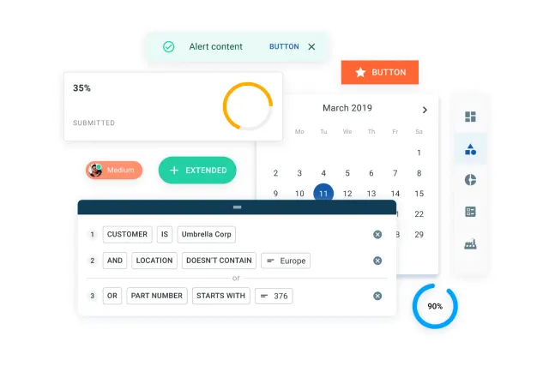Click the DOESN'T CONTAIN operator chip
This screenshot has width=549, height=366.
click(219, 261)
